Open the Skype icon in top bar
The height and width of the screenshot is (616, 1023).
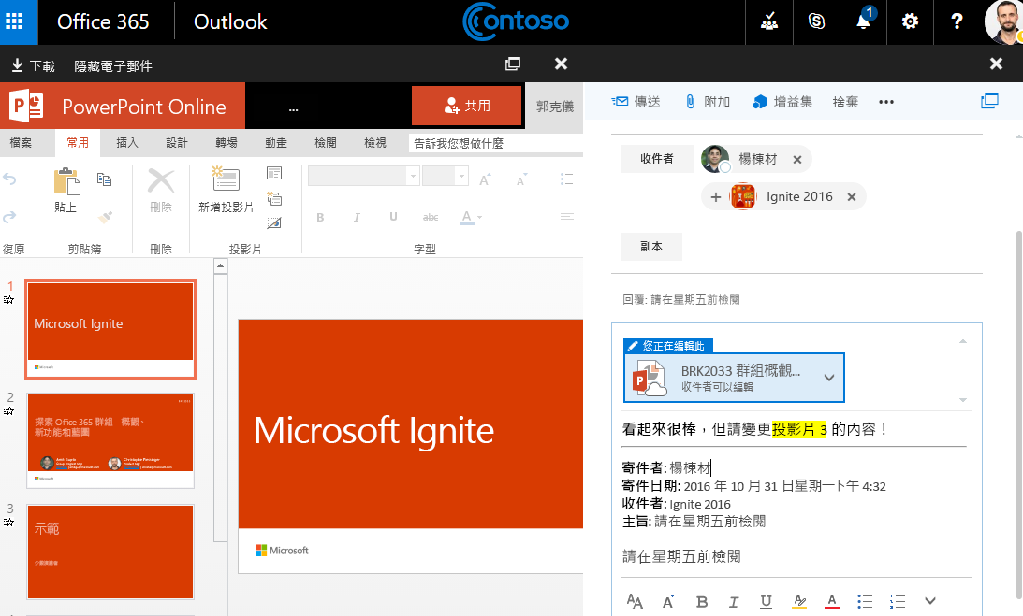(x=816, y=21)
